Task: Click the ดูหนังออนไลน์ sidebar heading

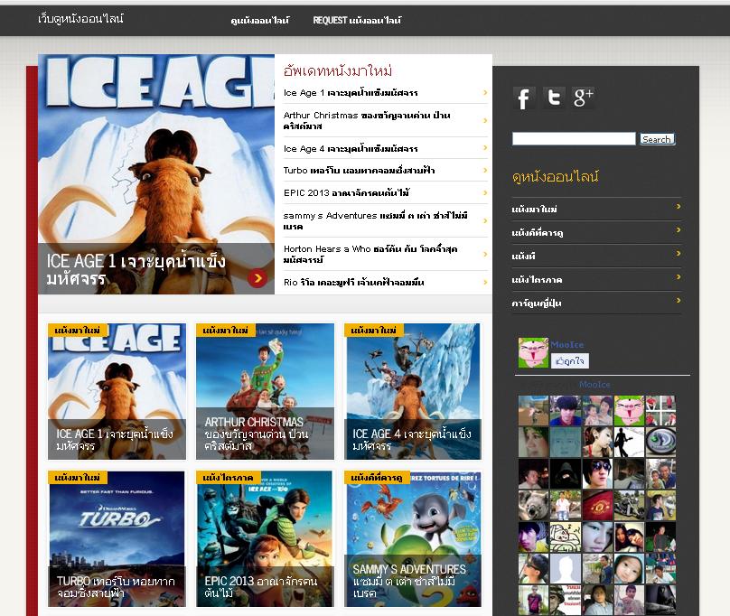Action: 556,176
